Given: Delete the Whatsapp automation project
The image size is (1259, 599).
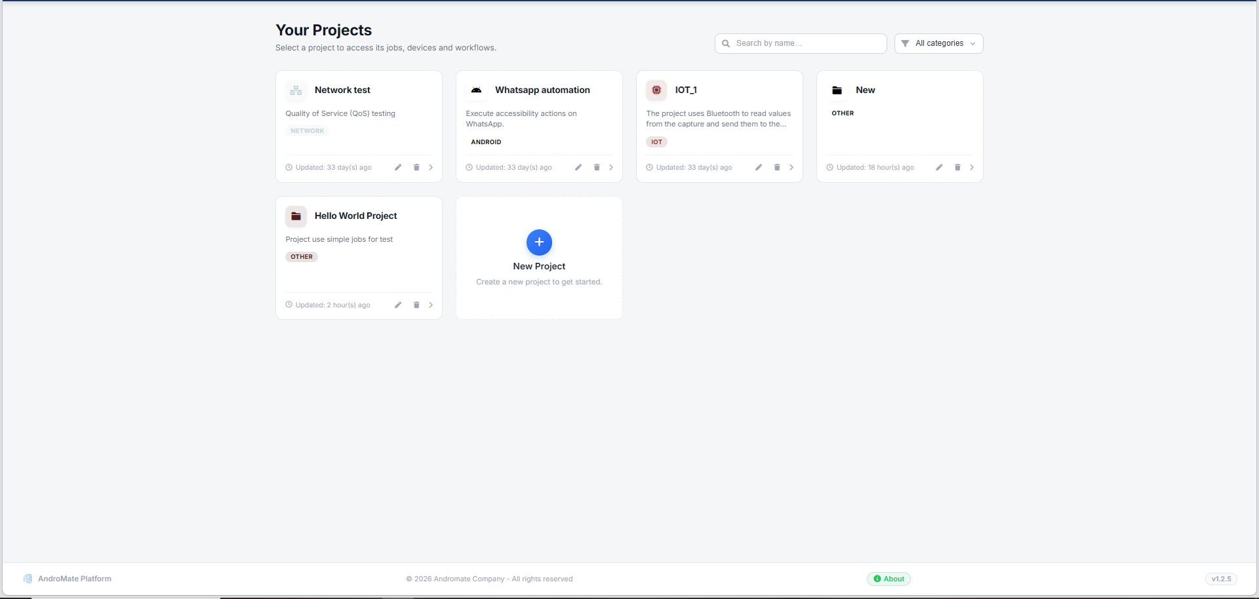Looking at the screenshot, I should tap(597, 167).
